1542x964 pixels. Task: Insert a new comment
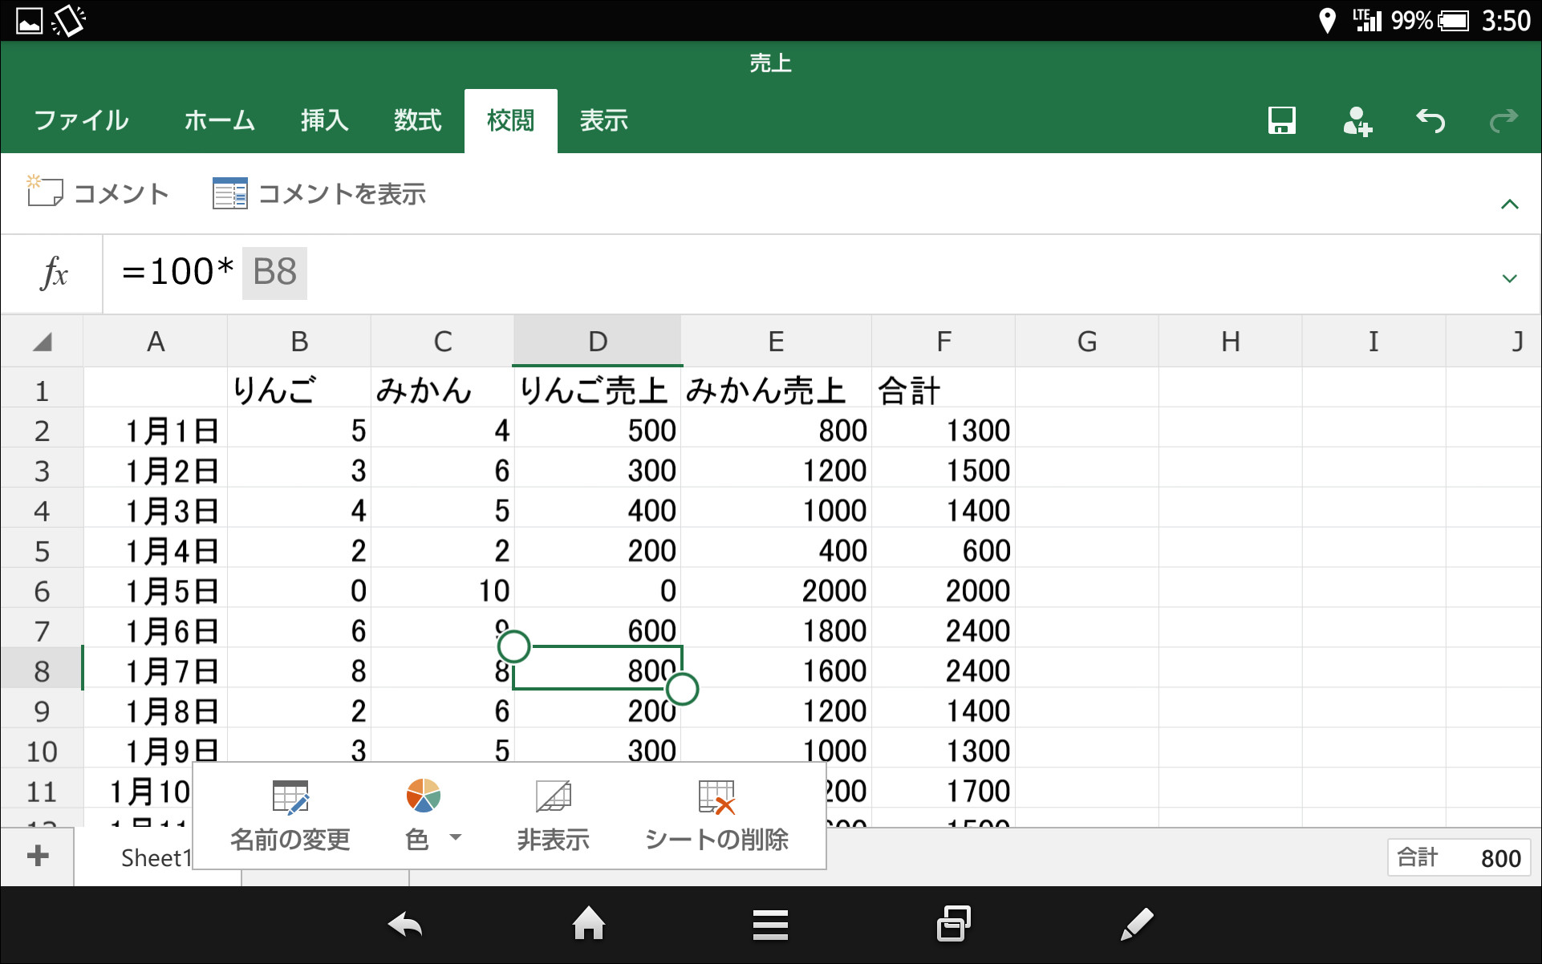96,192
